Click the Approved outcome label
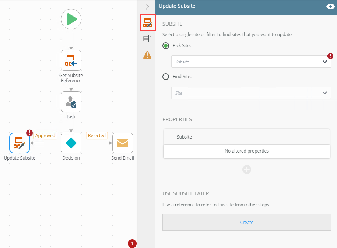 pos(45,136)
